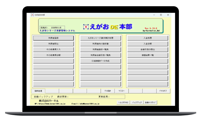Screen dimensions: 201x119
Task: Open その他費用入力
Action: (x=53, y=50)
